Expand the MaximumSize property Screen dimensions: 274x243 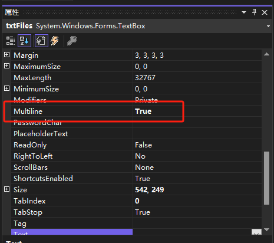6,66
